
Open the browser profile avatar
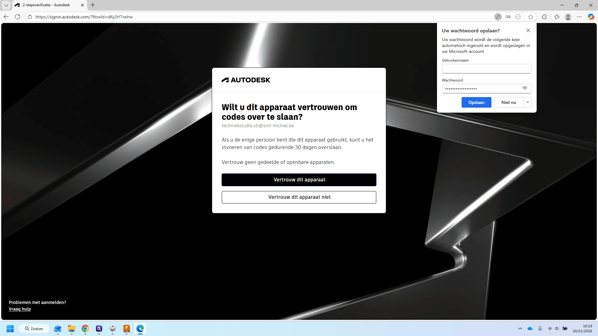(568, 17)
